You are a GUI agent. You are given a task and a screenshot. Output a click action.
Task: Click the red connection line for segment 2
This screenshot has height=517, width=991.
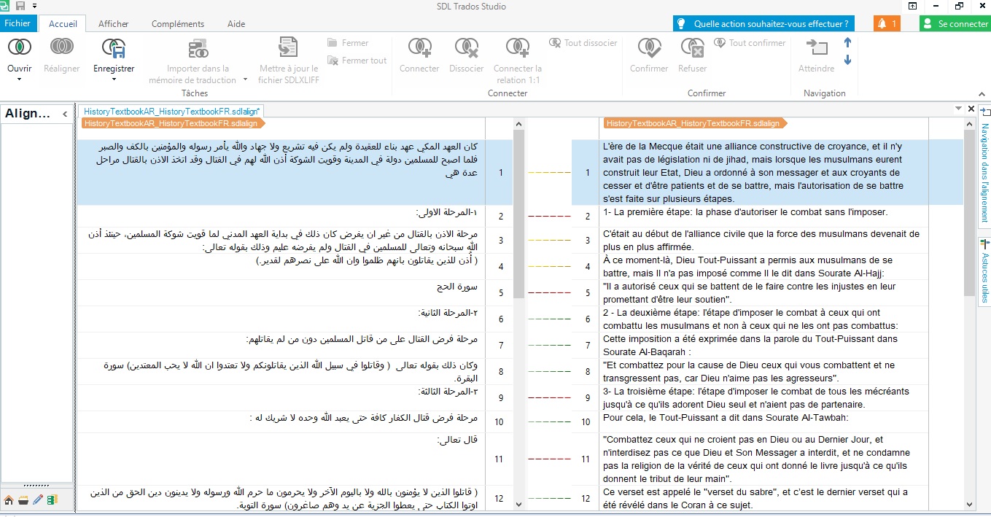pyautogui.click(x=549, y=217)
